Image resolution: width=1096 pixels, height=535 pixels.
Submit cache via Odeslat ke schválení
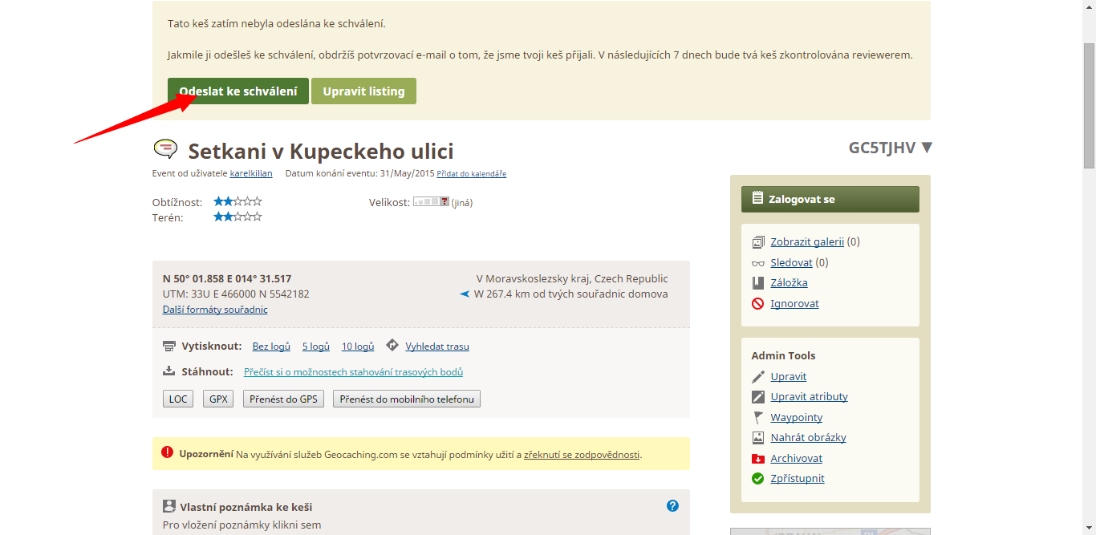[x=238, y=91]
